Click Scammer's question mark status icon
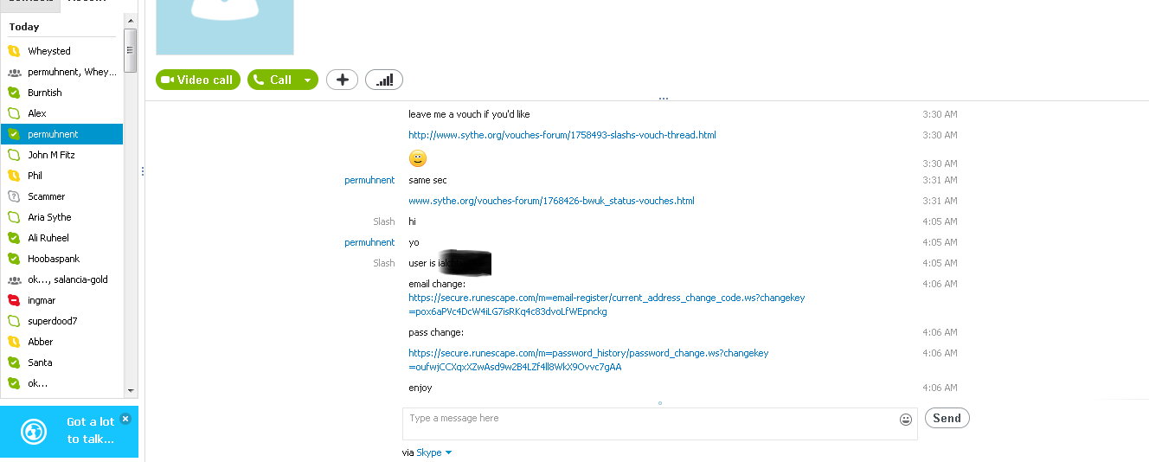The width and height of the screenshot is (1149, 462). tap(14, 196)
